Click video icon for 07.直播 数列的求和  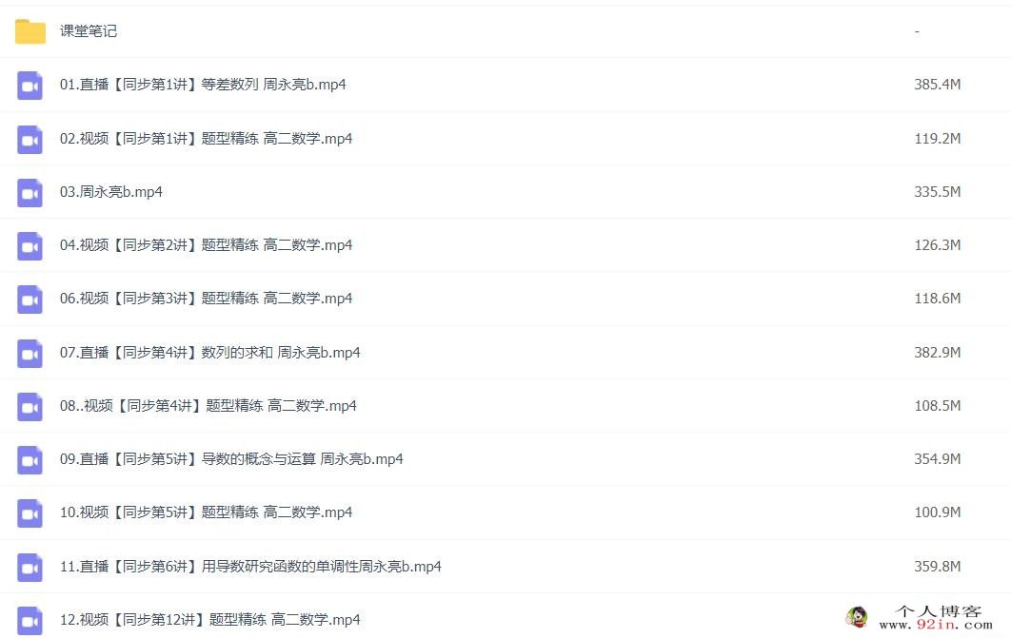(30, 354)
